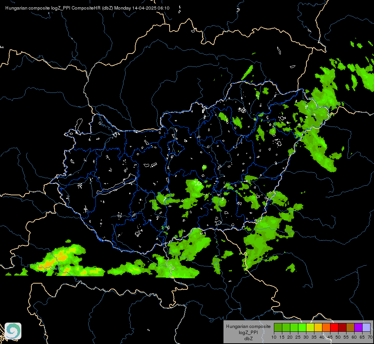The image size is (374, 344).
Task: Select the 35–40 dBZ yellow swatch
Action: (x=318, y=327)
